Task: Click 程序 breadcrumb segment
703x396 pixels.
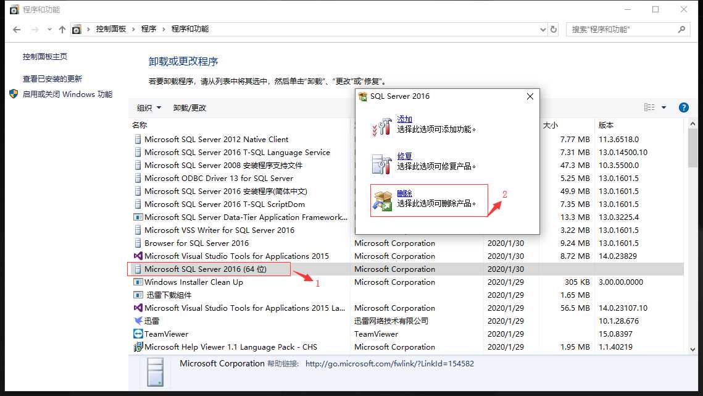Action: click(x=148, y=29)
